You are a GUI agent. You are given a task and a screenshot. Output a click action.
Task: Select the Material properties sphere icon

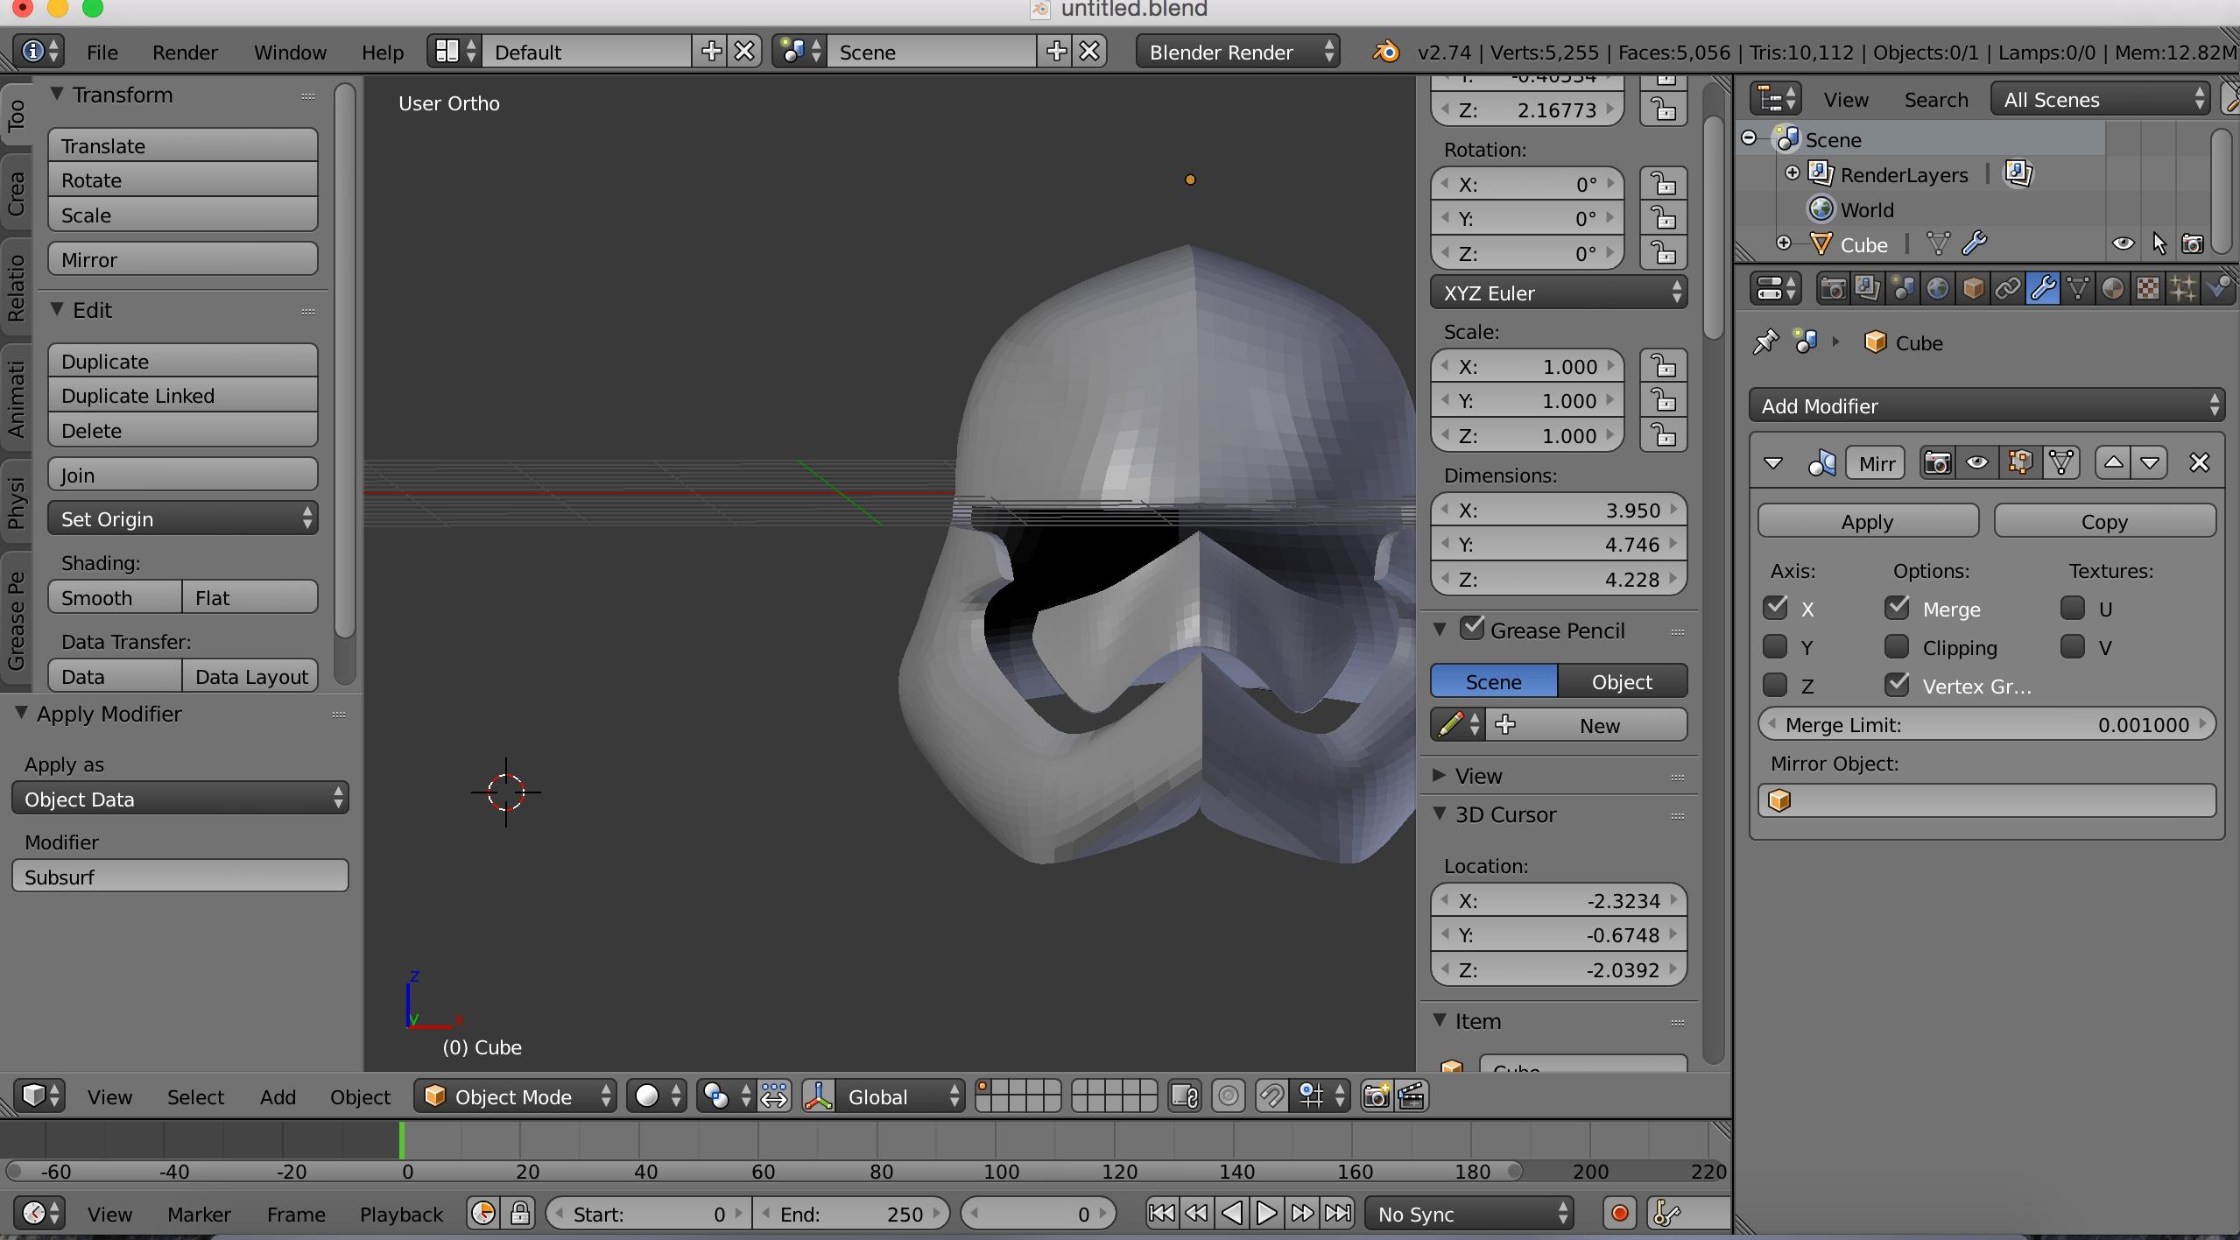(2113, 288)
